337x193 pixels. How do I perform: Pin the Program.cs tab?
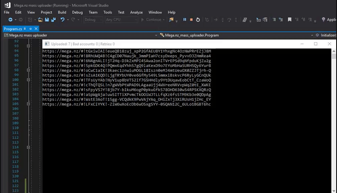coord(30,29)
